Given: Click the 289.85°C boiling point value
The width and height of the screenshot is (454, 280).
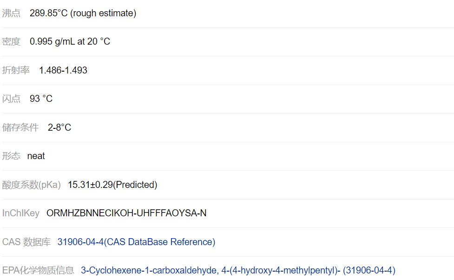Looking at the screenshot, I should (x=83, y=13).
